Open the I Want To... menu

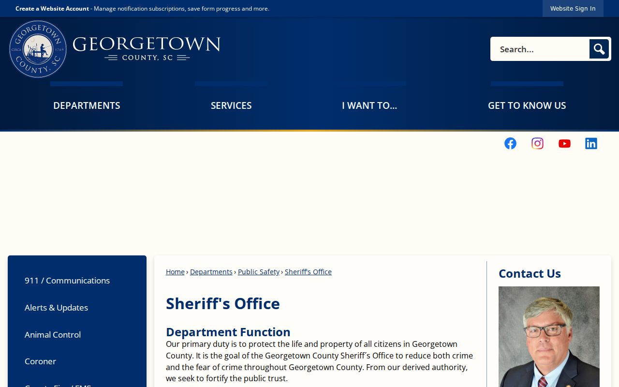369,105
